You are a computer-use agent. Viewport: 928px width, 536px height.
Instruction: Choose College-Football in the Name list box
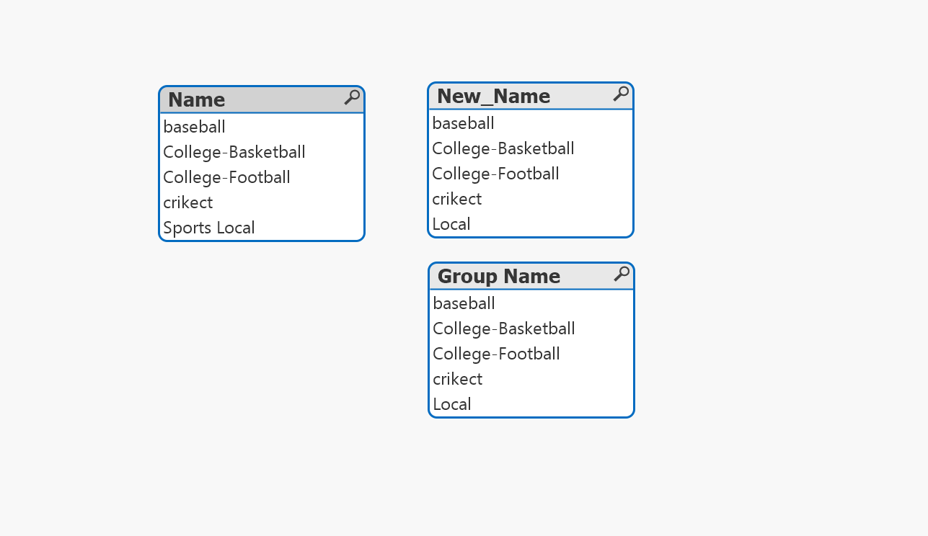[226, 177]
